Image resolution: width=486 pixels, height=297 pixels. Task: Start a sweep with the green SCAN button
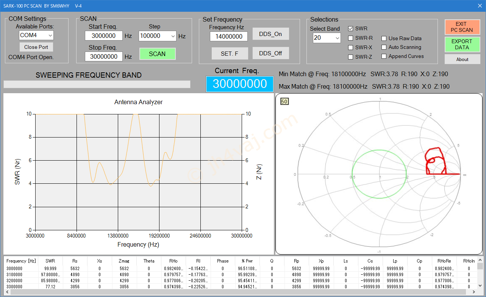tap(157, 54)
